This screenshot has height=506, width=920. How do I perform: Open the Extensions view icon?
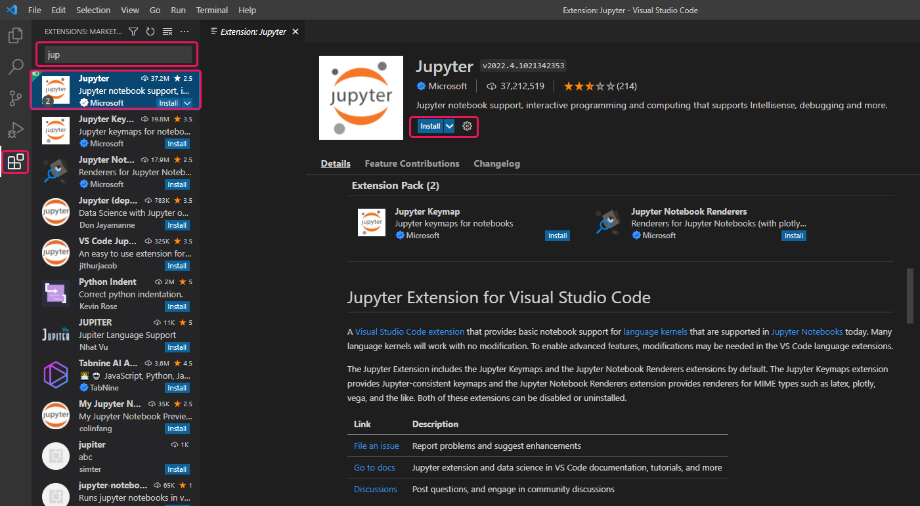[x=16, y=161]
